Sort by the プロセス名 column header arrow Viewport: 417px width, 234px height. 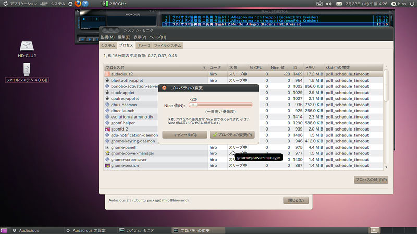point(204,68)
